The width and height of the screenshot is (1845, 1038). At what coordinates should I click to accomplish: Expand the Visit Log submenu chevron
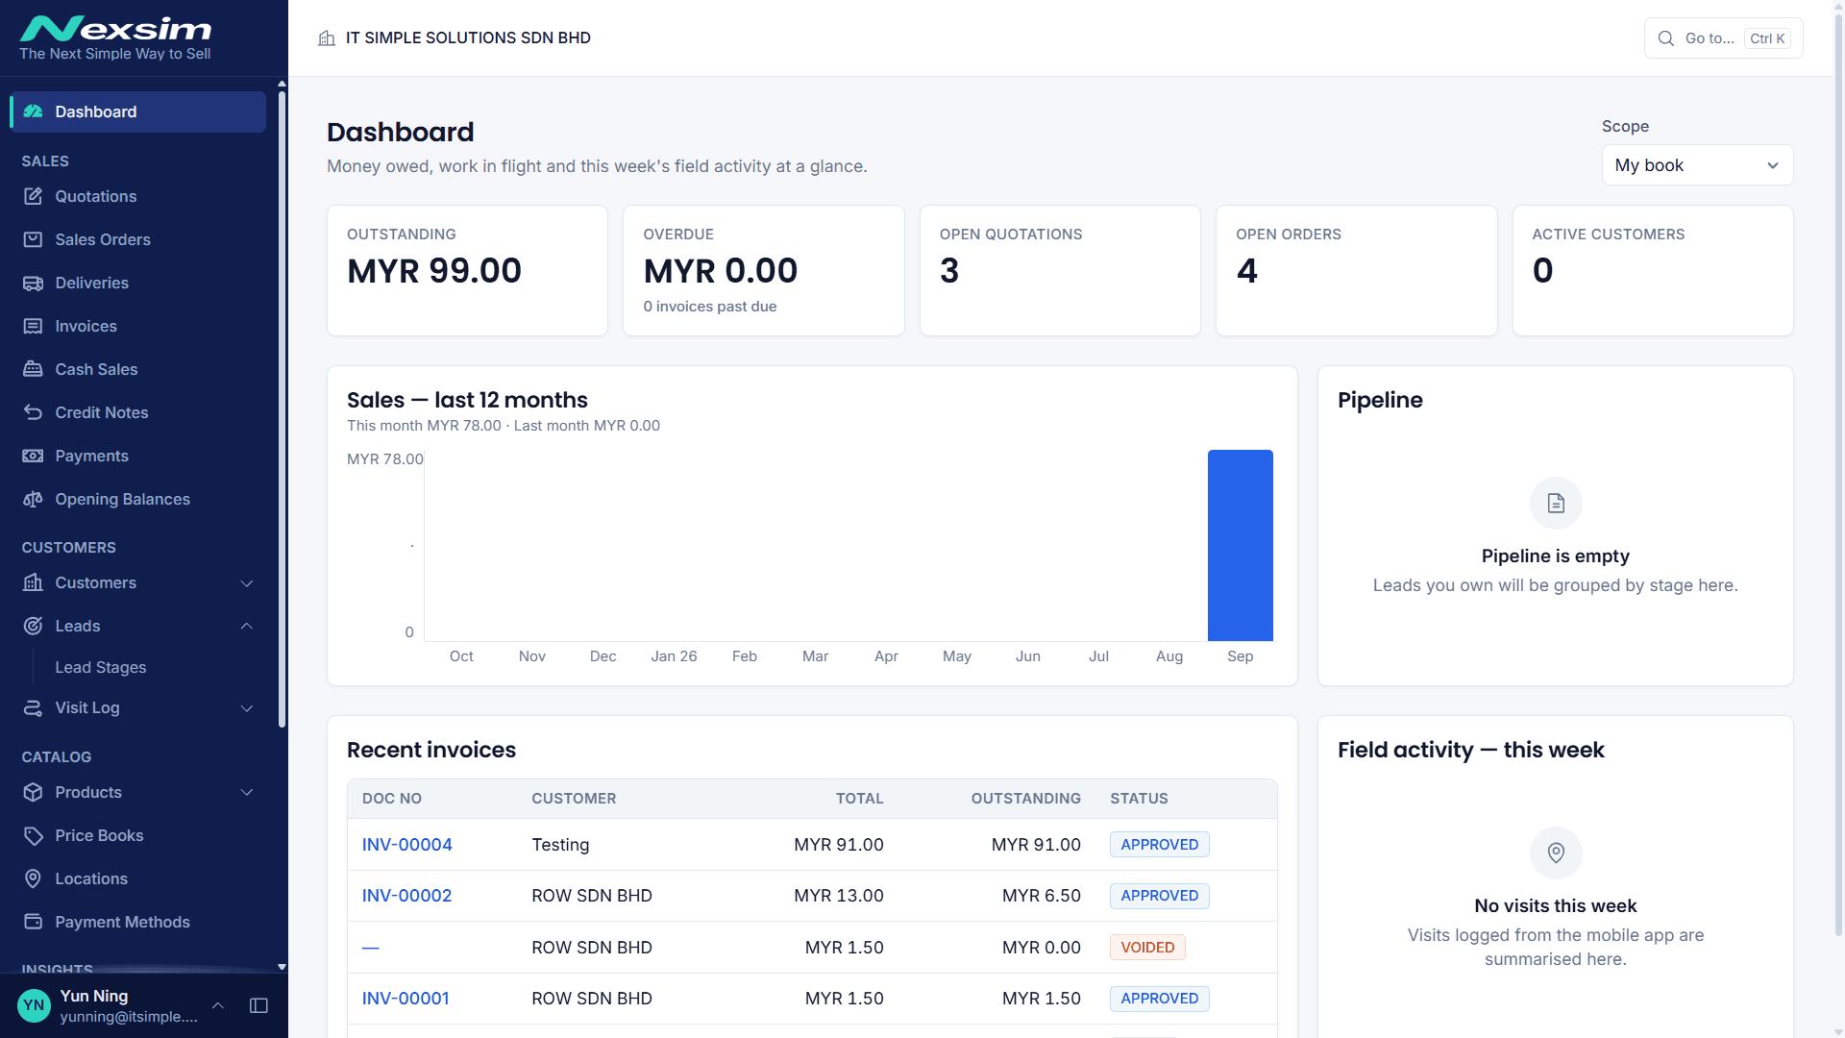pos(247,708)
